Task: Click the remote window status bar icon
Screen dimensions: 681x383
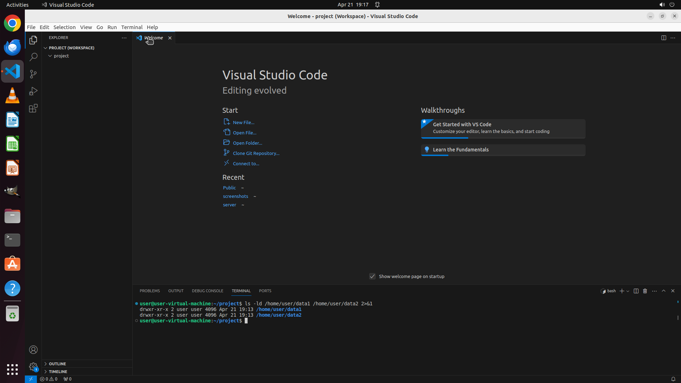Action: (x=31, y=379)
